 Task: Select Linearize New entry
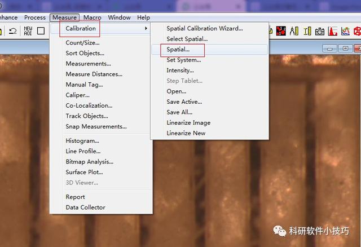pos(209,133)
